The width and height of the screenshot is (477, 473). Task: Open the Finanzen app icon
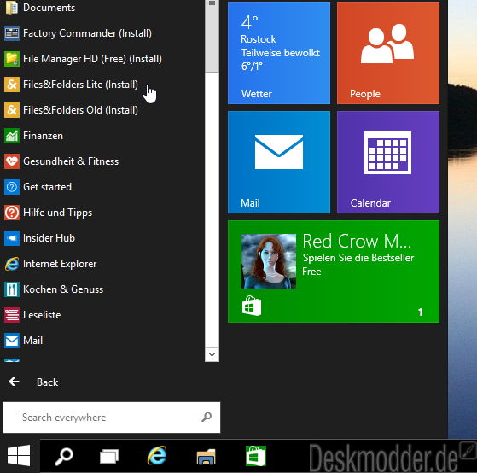(x=12, y=136)
